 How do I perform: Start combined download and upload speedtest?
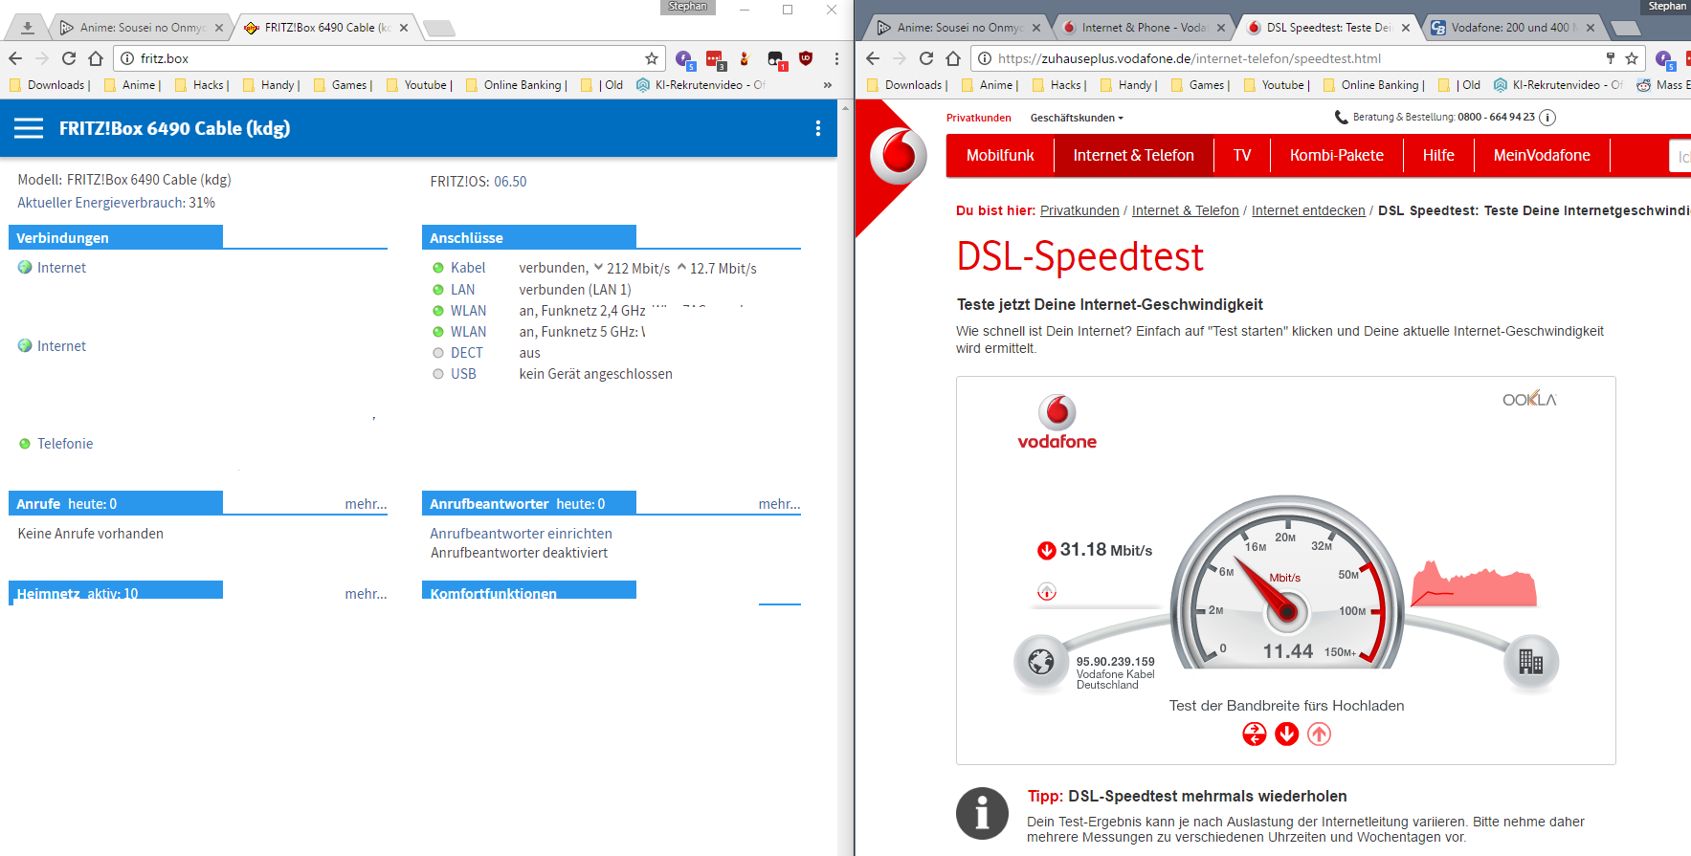coord(1255,734)
